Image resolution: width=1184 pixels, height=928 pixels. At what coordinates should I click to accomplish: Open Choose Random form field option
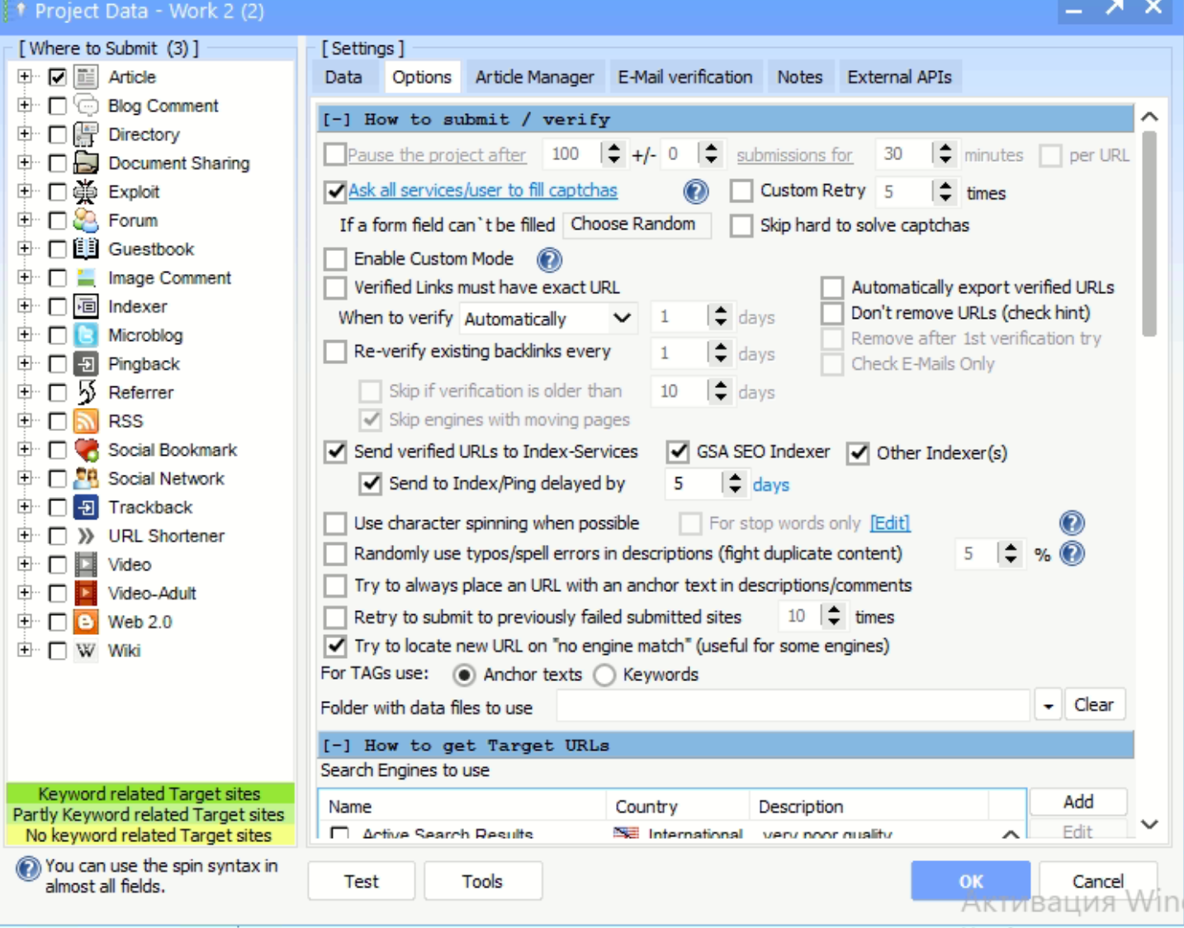tap(636, 225)
